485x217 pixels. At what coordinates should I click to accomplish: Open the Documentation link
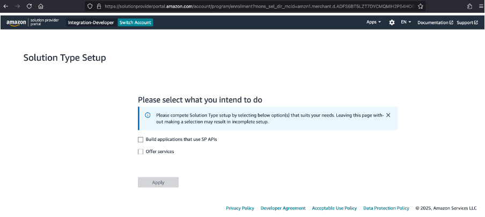[x=435, y=22]
